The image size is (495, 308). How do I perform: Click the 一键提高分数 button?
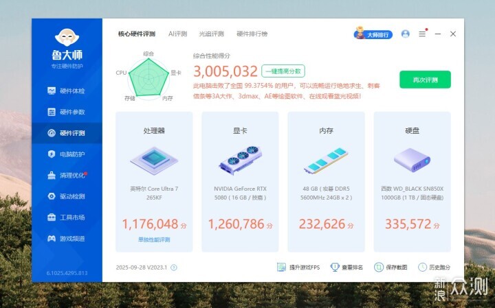click(283, 71)
